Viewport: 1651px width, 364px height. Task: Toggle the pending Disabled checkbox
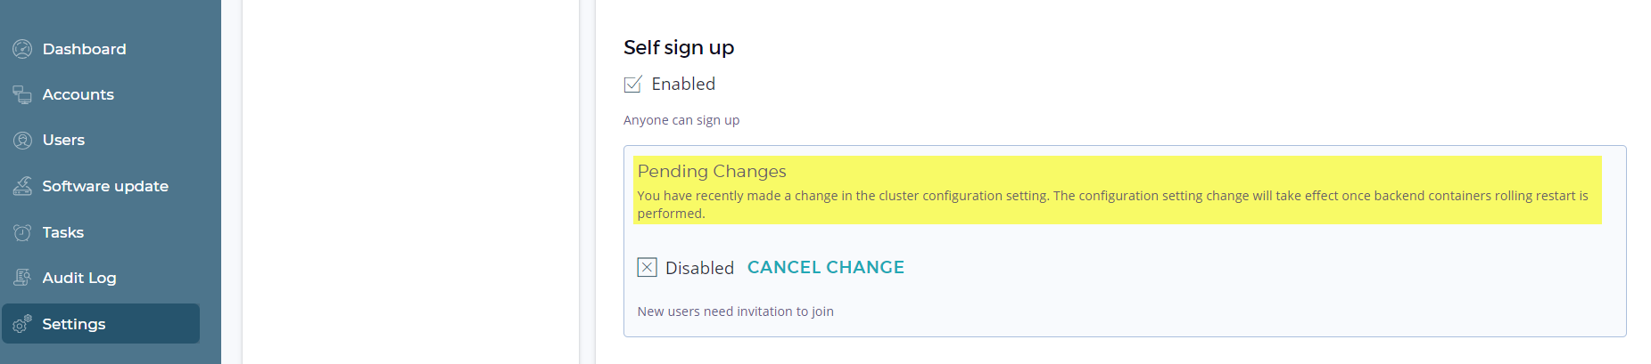coord(647,267)
